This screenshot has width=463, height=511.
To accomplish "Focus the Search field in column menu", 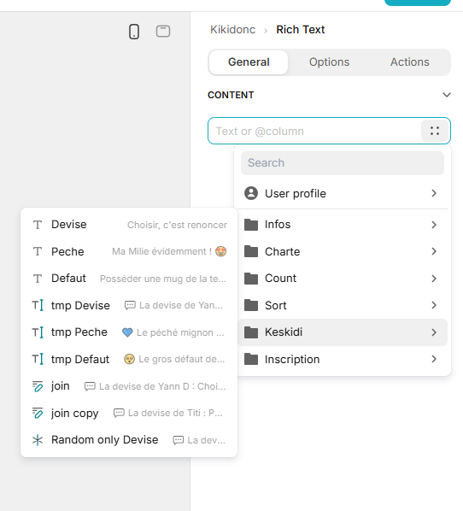I will (x=342, y=163).
